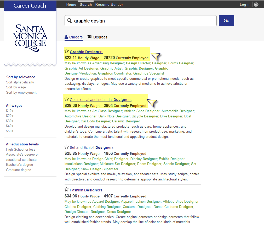This screenshot has height=227, width=264.
Task: Apply the $30+ wage filter
Action: (x=9, y=121)
